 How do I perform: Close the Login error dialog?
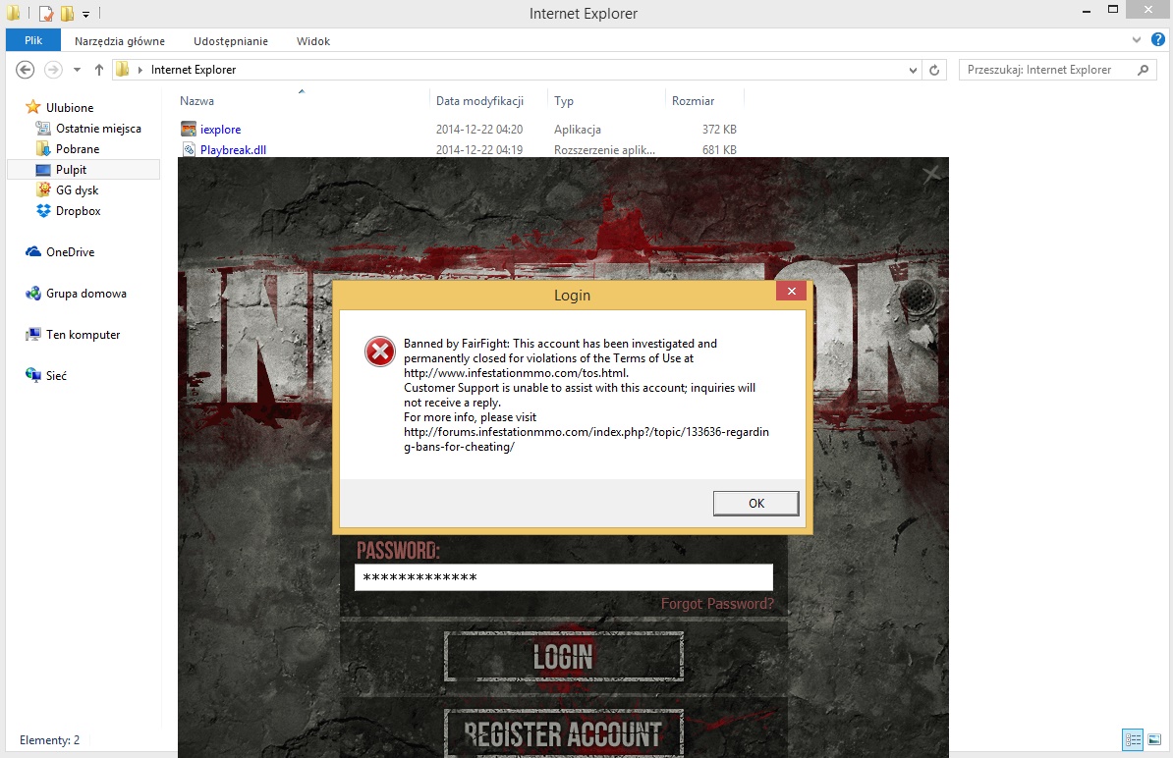pos(791,291)
